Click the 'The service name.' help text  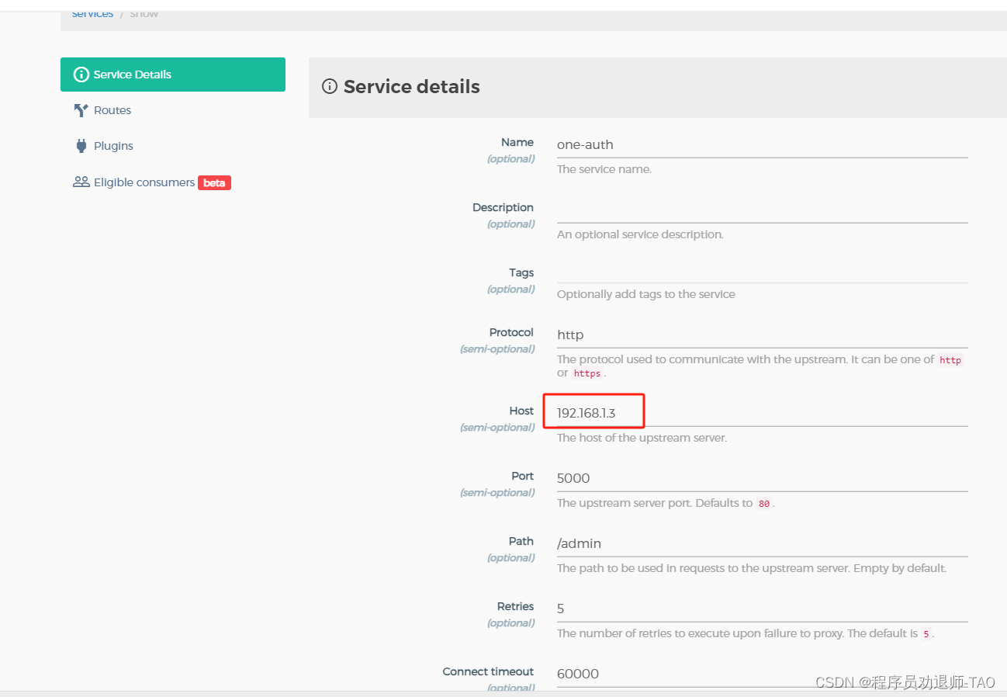[x=604, y=169]
